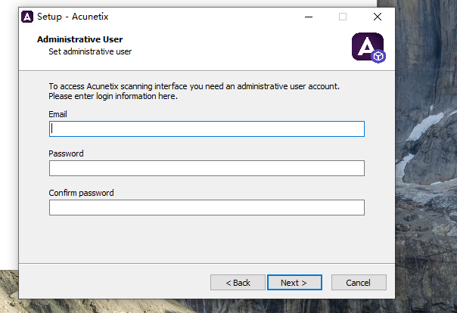Proceed with the Next > button

294,283
